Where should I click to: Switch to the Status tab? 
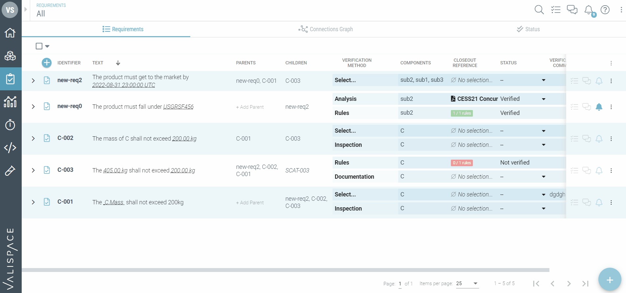coord(528,29)
